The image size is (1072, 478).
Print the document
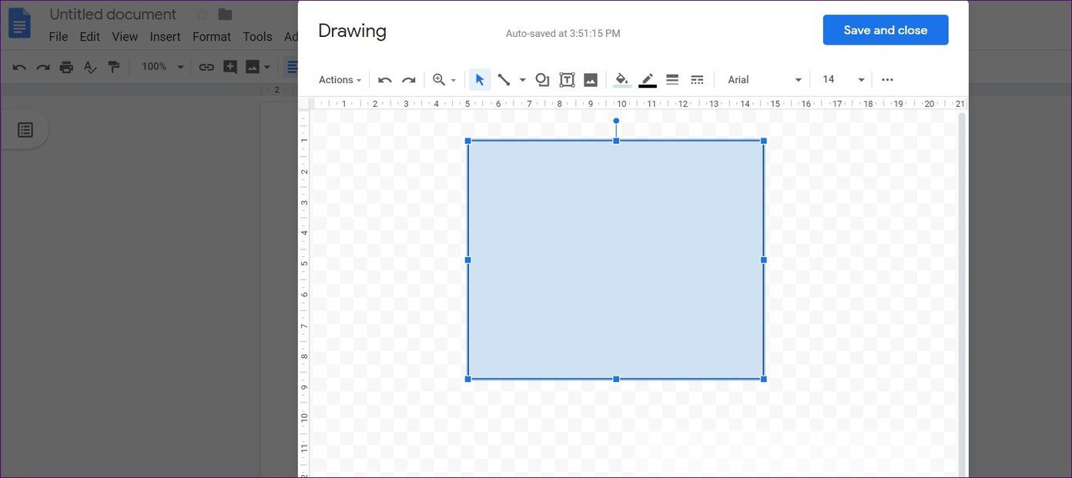click(x=66, y=67)
